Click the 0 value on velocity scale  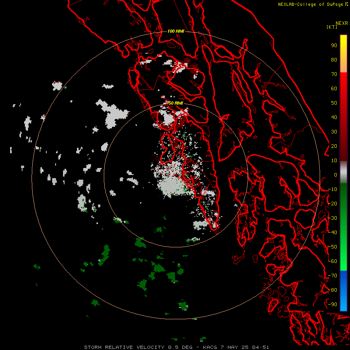click(336, 175)
